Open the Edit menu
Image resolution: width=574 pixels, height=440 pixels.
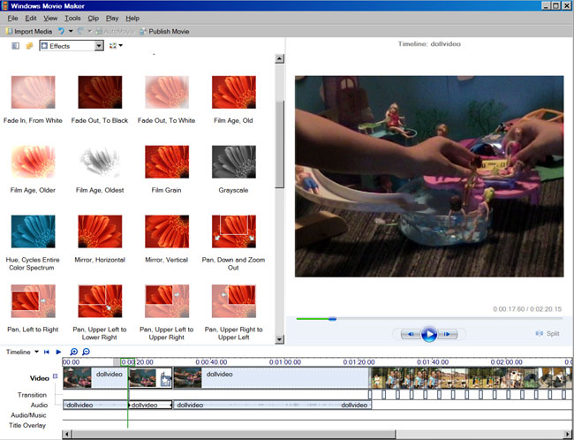(31, 18)
